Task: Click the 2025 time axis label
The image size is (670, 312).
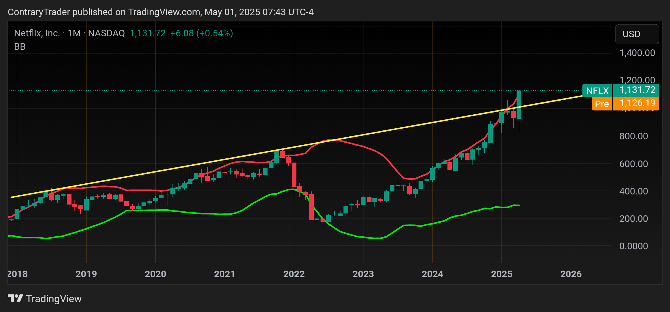Action: [x=502, y=274]
